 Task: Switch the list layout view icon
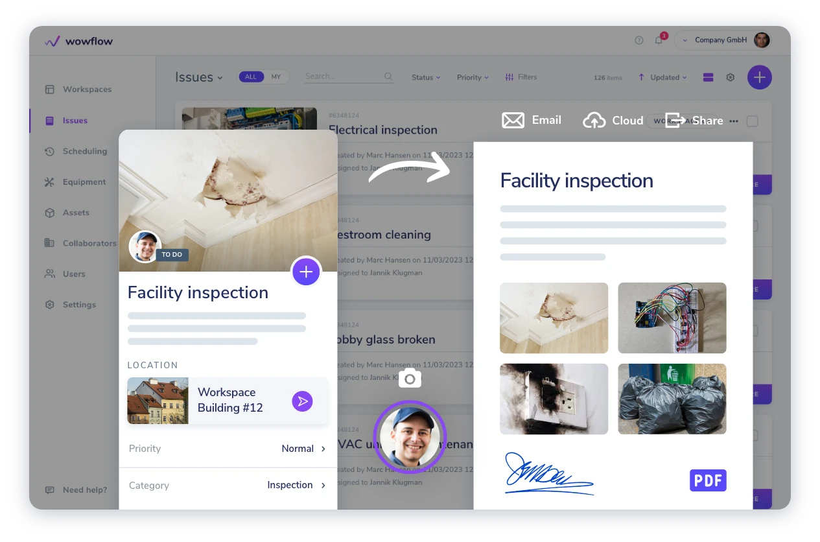[708, 77]
